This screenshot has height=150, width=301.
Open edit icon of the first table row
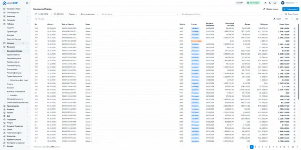pyautogui.click(x=294, y=28)
